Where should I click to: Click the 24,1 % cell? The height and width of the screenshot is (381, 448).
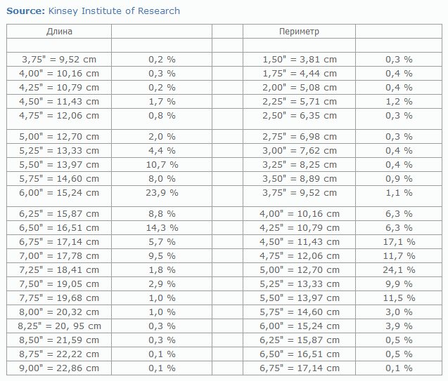pyautogui.click(x=399, y=269)
